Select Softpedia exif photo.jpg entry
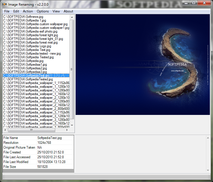 (x=36, y=31)
